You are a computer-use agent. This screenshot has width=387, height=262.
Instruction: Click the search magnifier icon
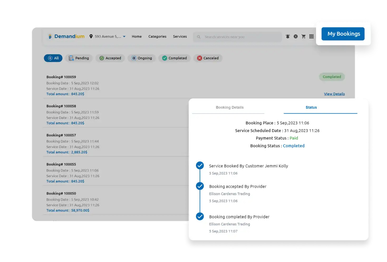[199, 37]
